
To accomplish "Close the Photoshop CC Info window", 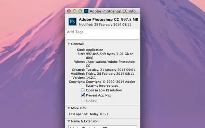I will [69, 11].
